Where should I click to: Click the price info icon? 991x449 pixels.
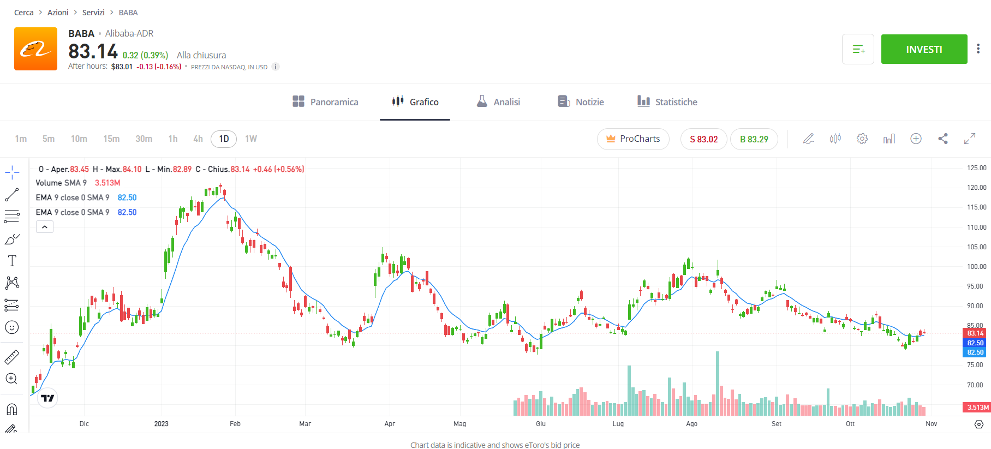(276, 67)
